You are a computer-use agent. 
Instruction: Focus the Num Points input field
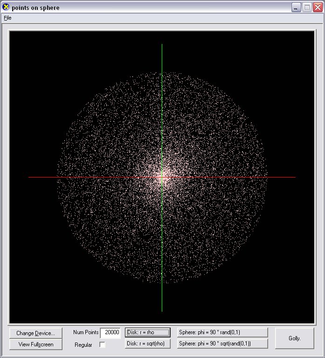click(111, 333)
